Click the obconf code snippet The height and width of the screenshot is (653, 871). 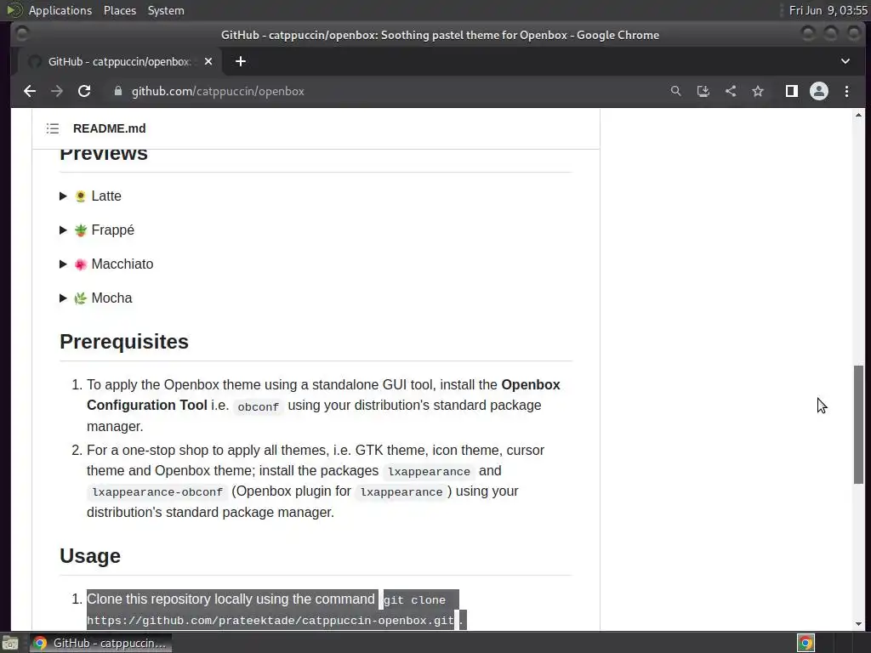(259, 406)
